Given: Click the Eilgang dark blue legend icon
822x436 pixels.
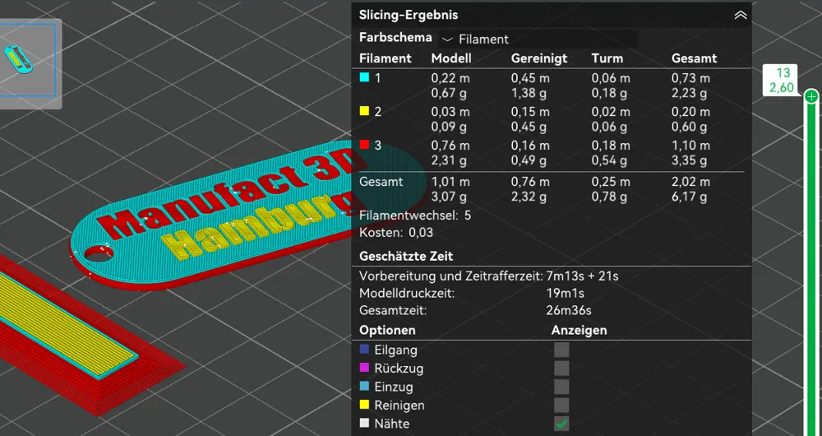Looking at the screenshot, I should tap(364, 349).
